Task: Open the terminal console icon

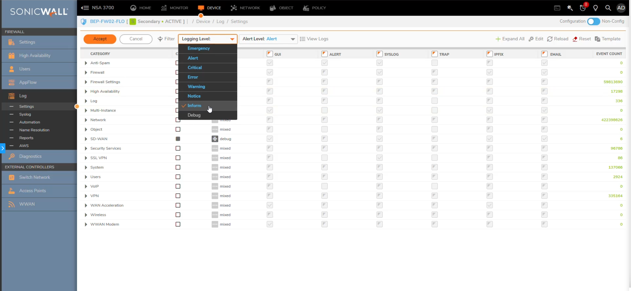Action: click(x=557, y=8)
